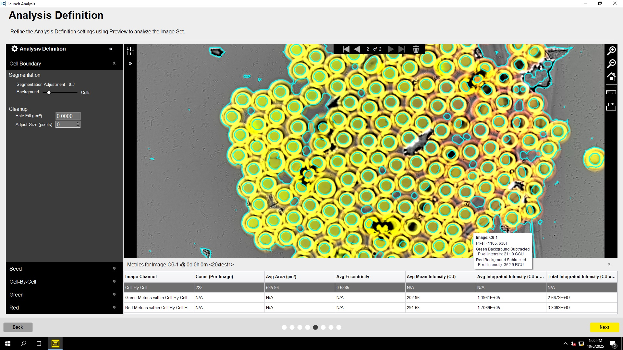
Task: Expand the Cell-By-Cell section
Action: pos(114,282)
